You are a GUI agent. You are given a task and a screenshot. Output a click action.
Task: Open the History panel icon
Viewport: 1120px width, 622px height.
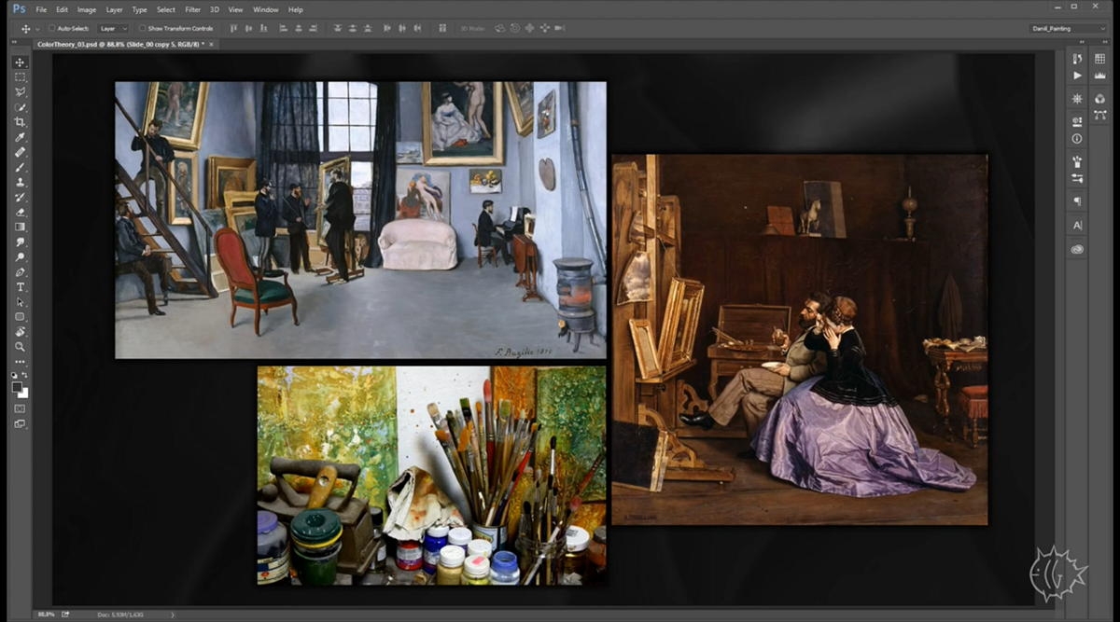(1077, 59)
